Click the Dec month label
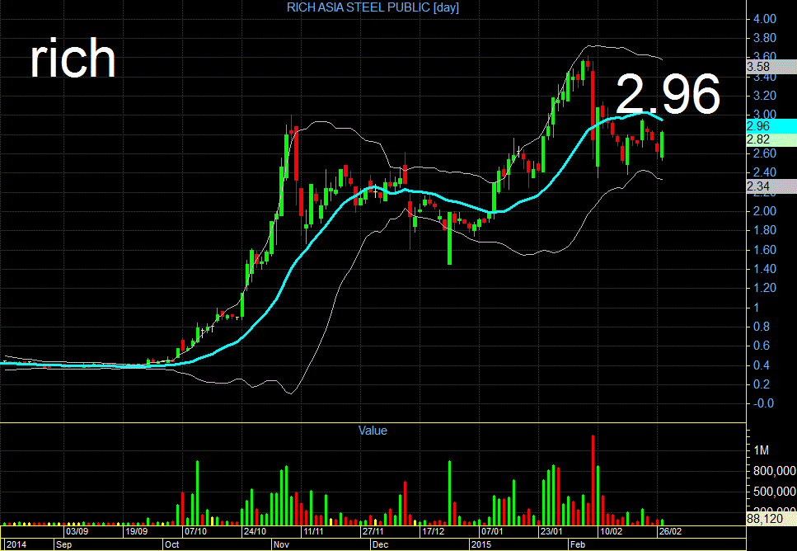 tap(380, 544)
